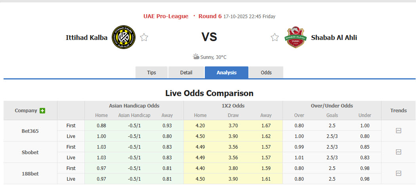Click the Shabab Al Ahli team logo

(295, 37)
